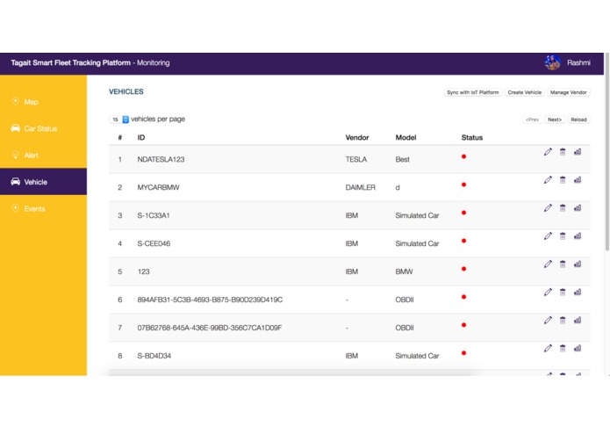Click Rashmi's profile avatar
Screen dimensions: 610x434
tap(552, 62)
